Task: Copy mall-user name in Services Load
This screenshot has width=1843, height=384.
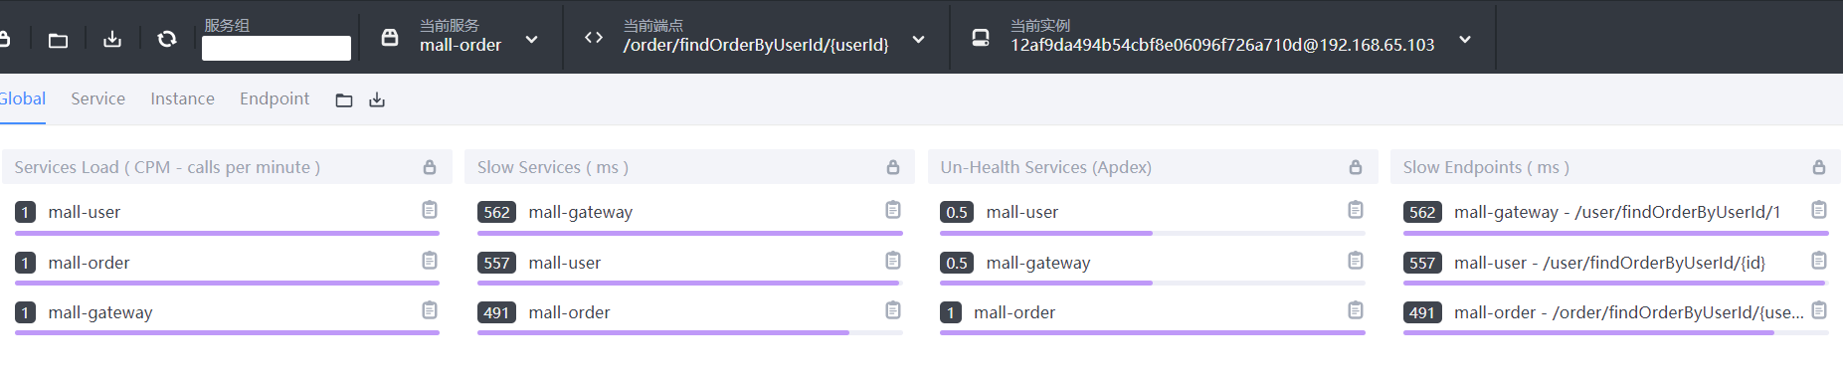Action: pyautogui.click(x=430, y=210)
